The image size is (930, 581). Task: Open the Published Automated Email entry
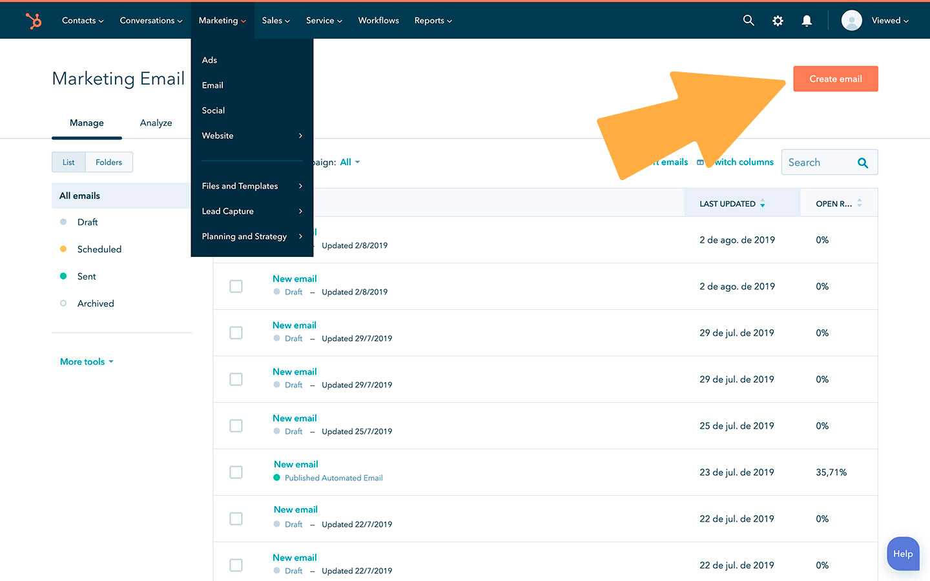click(296, 464)
